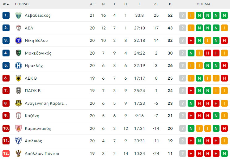Screen dimensions: 230x159
Task: Open the Κοζάνη team page
Action: 32,116
